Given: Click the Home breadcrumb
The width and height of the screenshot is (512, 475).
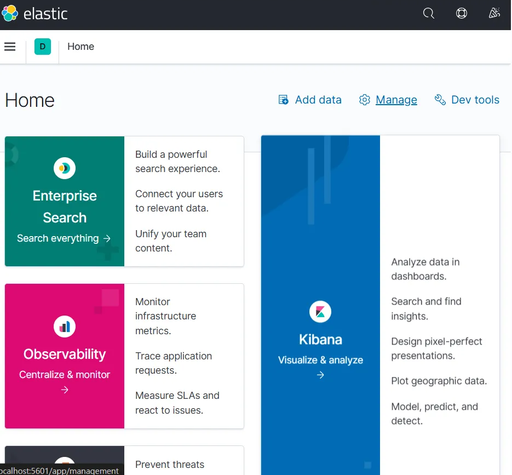Looking at the screenshot, I should [x=80, y=47].
